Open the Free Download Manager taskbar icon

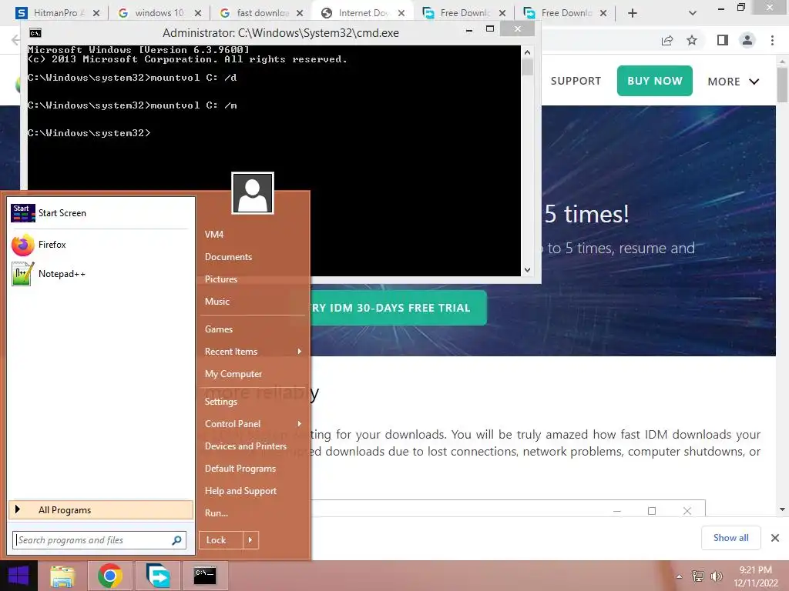(x=158, y=576)
